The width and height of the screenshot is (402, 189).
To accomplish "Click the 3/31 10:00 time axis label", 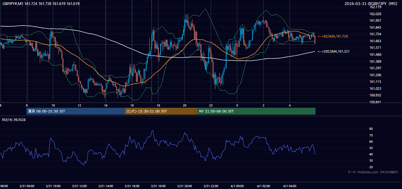I will tap(53, 186).
